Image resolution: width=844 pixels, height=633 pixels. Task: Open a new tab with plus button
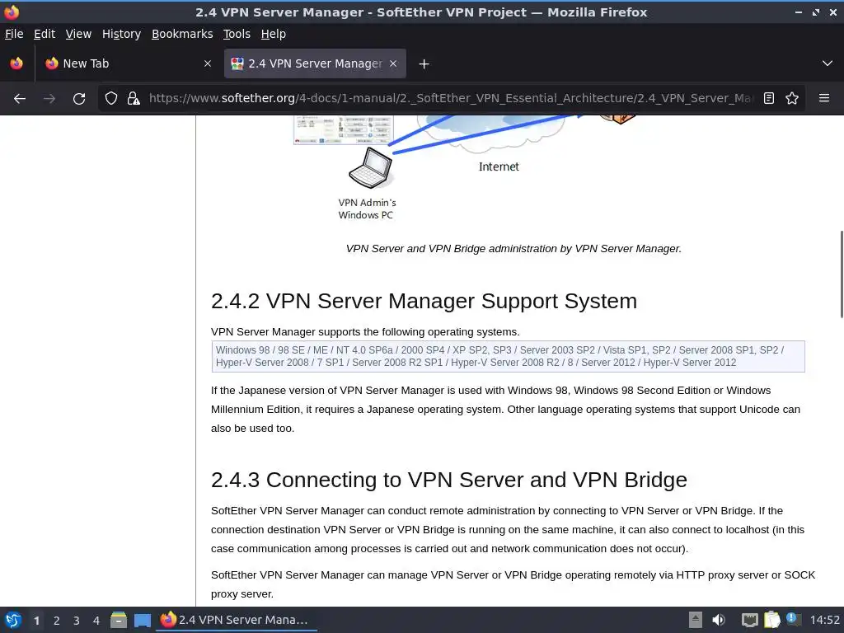424,64
